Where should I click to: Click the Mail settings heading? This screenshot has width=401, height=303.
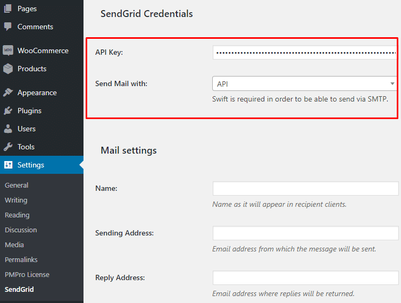129,150
